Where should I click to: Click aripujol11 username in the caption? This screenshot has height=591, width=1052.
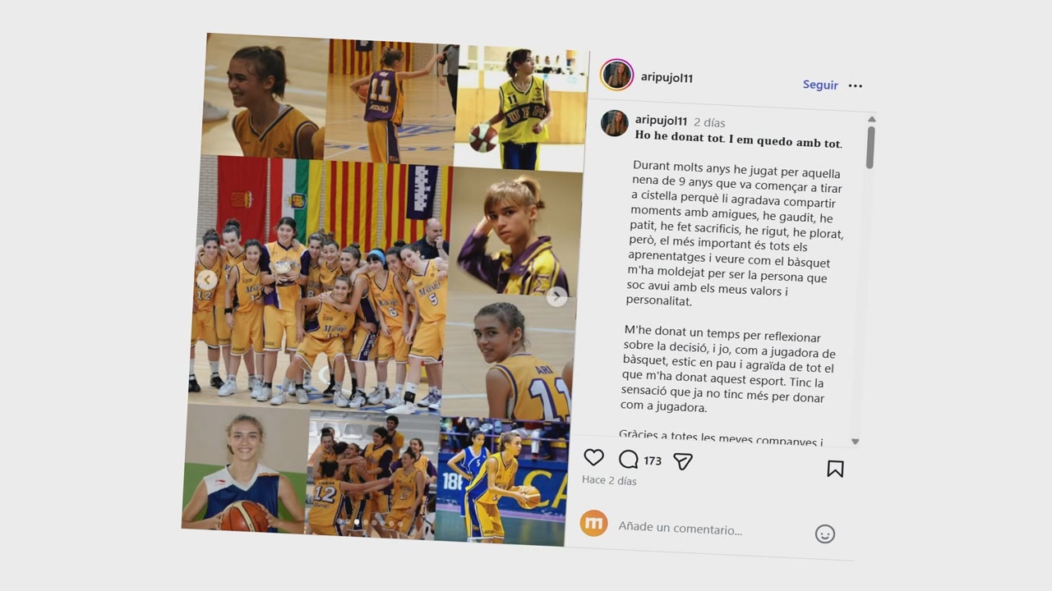pos(661,121)
